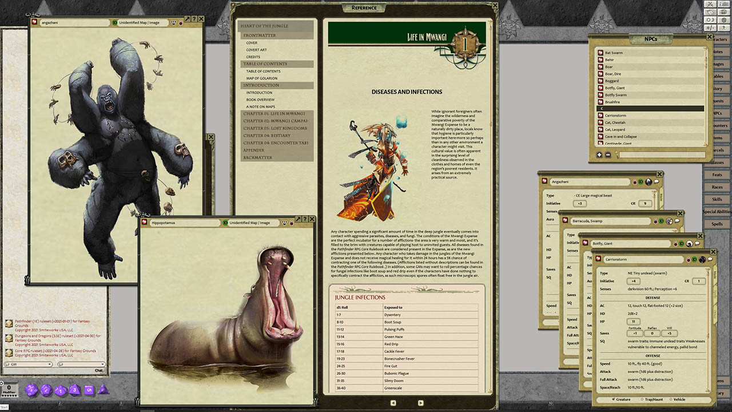Select Trap/Haunt radio option
This screenshot has height=412, width=732.
click(642, 399)
